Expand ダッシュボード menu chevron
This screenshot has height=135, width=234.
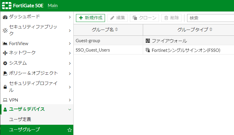tap(70, 17)
